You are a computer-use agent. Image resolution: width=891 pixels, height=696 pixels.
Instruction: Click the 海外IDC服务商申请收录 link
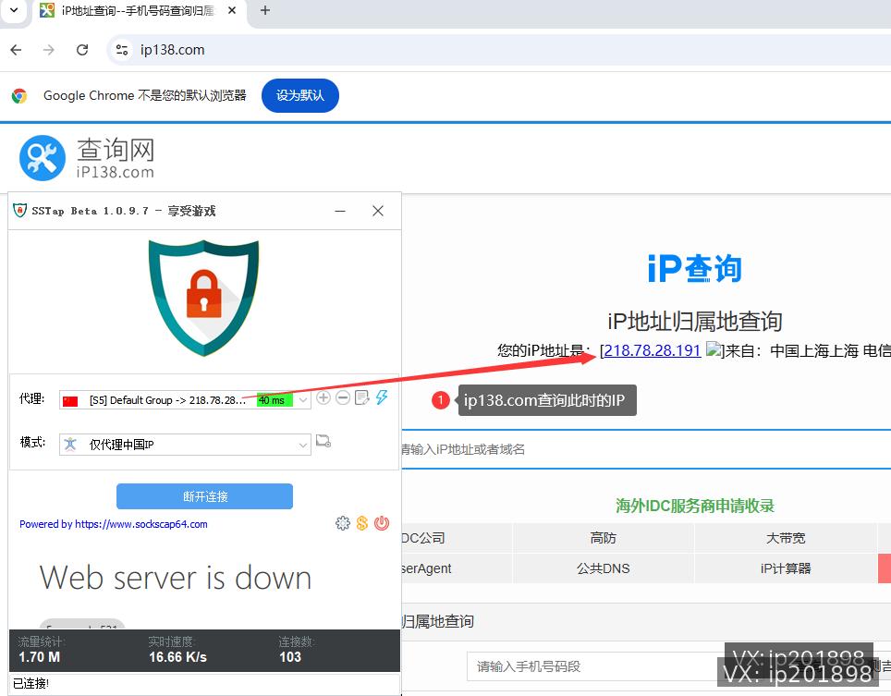click(x=694, y=506)
